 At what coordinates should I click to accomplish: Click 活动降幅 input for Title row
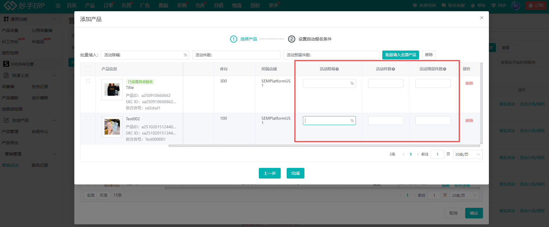[329, 83]
